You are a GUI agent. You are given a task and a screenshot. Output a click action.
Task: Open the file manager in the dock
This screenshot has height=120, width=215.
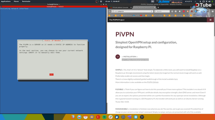click(x=92, y=117)
